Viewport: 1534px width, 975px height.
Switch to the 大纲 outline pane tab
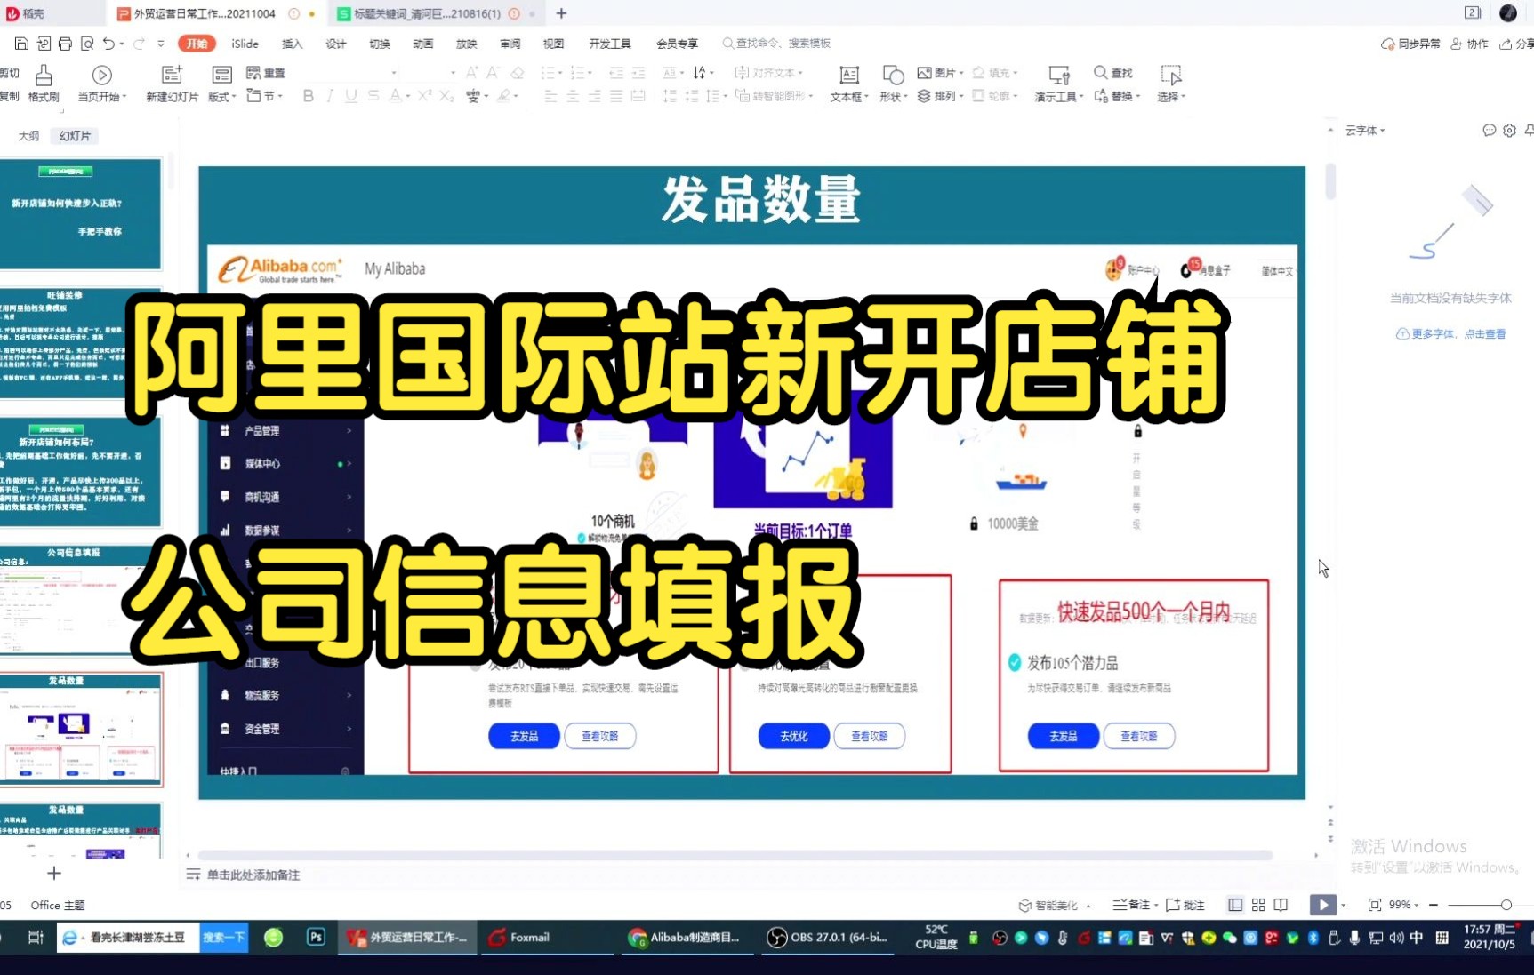(28, 136)
